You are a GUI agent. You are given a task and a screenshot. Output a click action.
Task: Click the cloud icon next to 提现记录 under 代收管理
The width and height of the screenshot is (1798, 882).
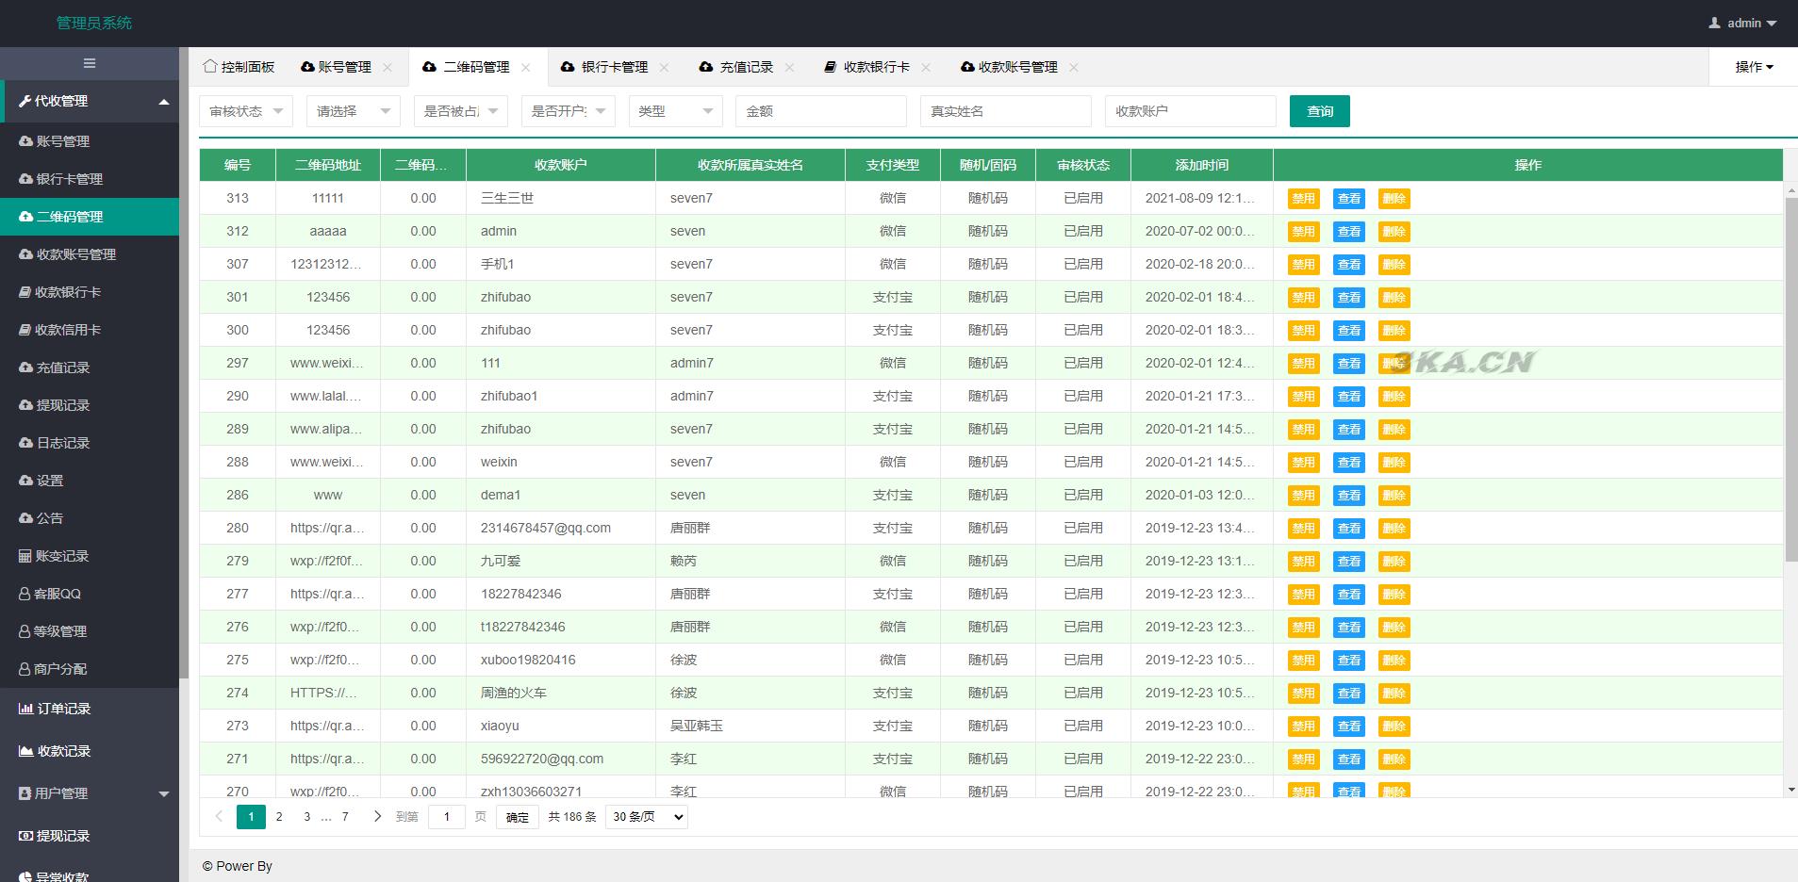pyautogui.click(x=26, y=405)
